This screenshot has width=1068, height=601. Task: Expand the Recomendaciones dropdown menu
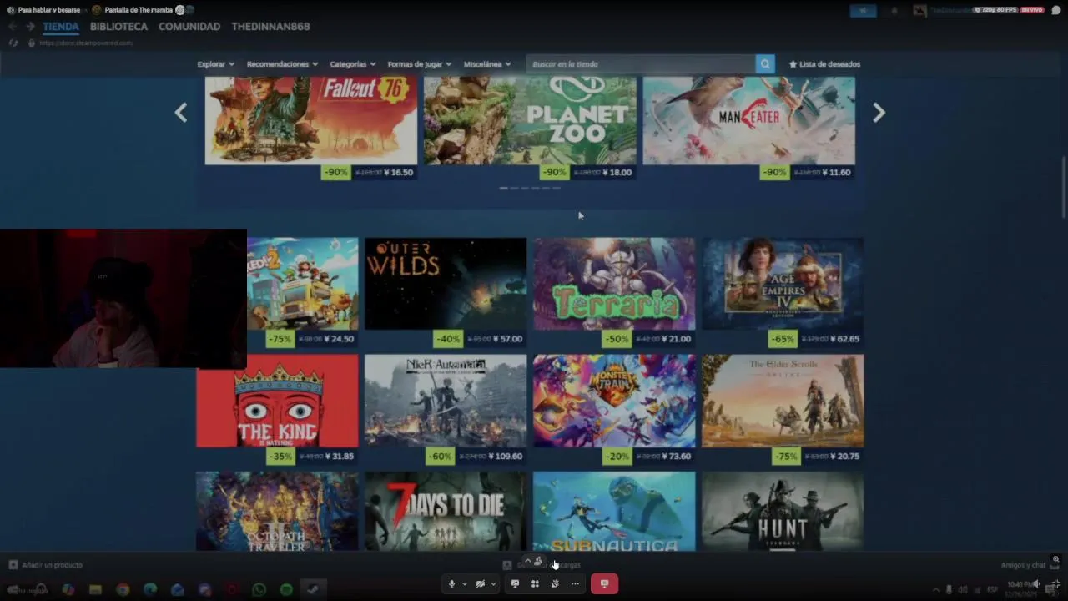coord(282,64)
